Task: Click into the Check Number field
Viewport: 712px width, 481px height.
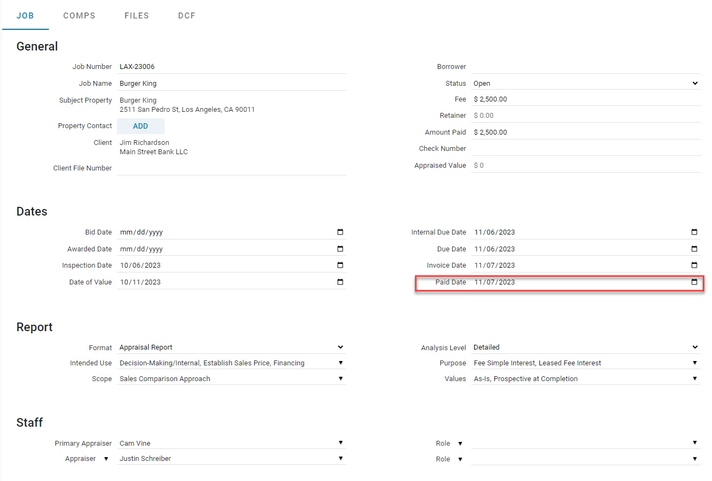Action: point(585,149)
